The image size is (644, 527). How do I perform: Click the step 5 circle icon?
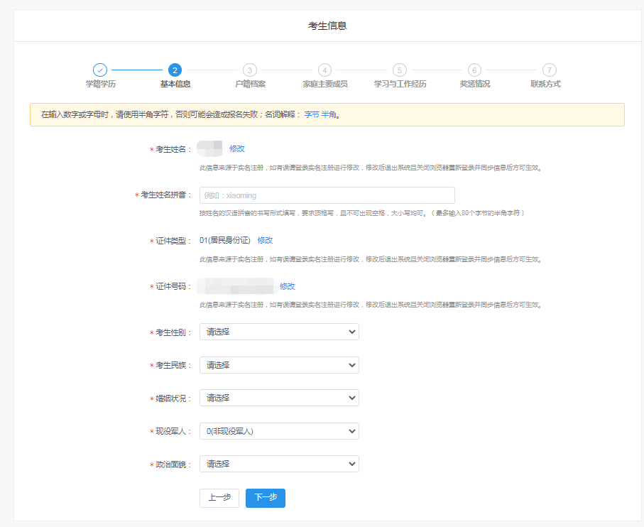click(x=400, y=70)
